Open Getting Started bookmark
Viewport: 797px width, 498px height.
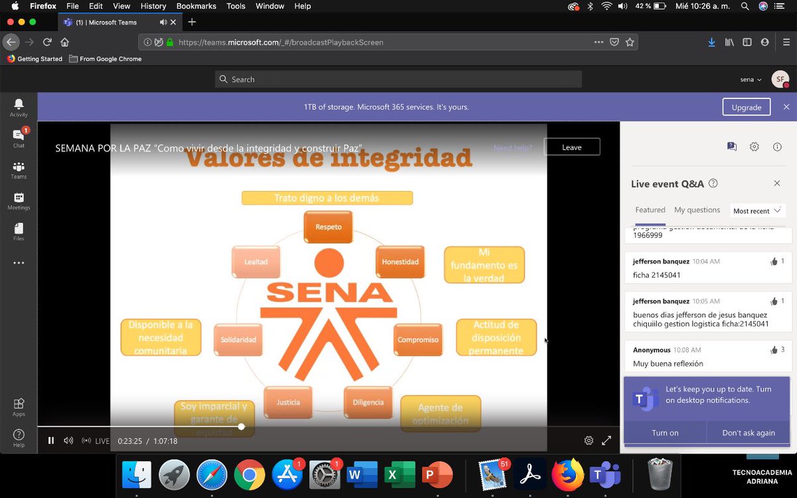(x=35, y=59)
